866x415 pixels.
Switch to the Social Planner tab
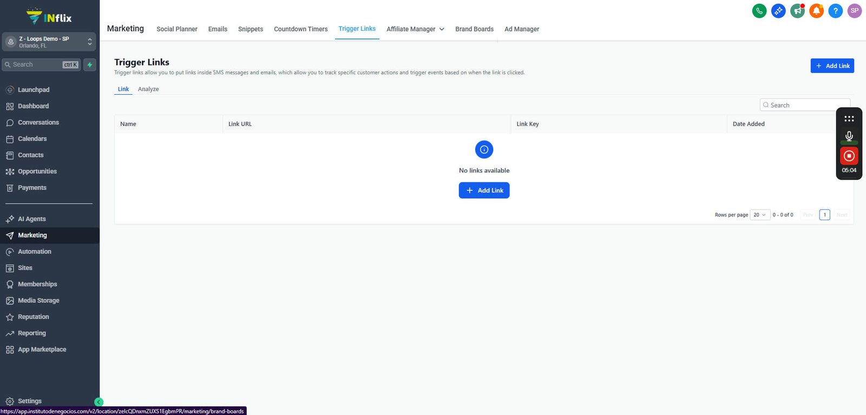click(x=177, y=29)
